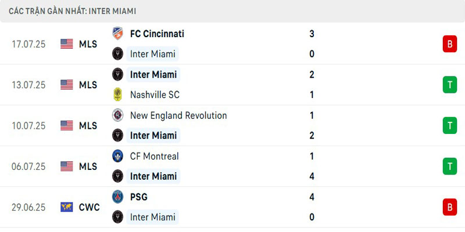Screen dimensions: 465x232
Task: Click the CWC world map flag icon
Action: pos(67,207)
